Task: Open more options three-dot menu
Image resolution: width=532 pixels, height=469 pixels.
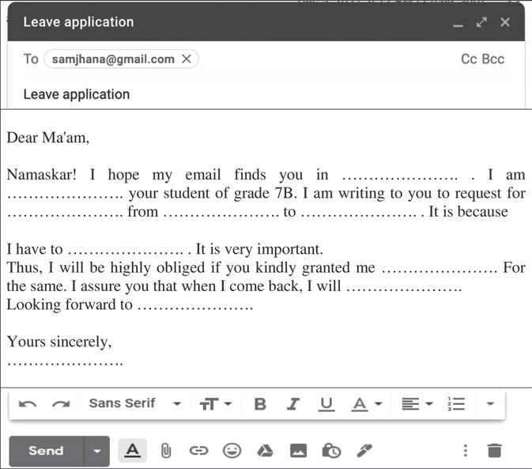Action: click(466, 451)
